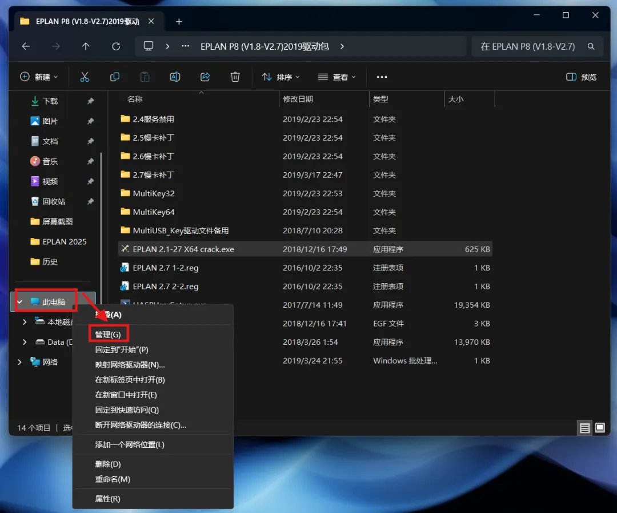Click the Cut scissors icon

[85, 77]
